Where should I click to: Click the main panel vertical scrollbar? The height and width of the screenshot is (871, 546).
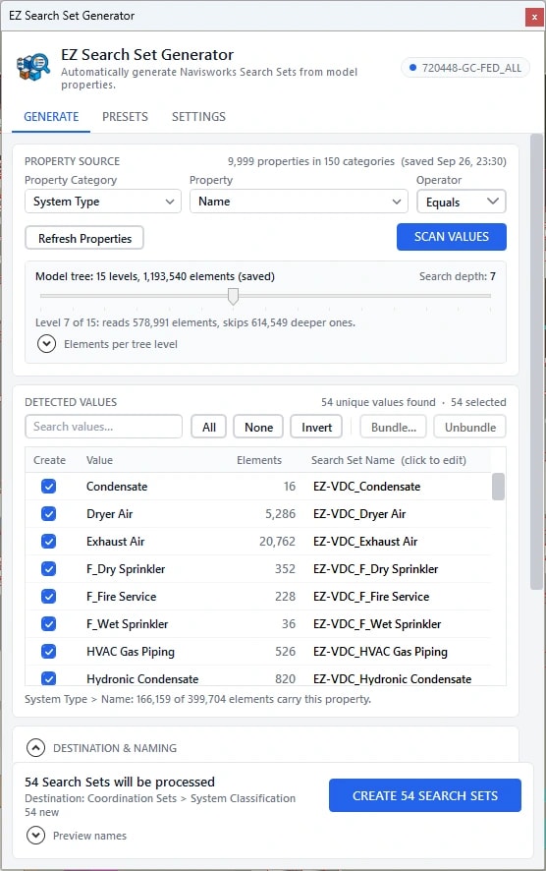point(536,362)
